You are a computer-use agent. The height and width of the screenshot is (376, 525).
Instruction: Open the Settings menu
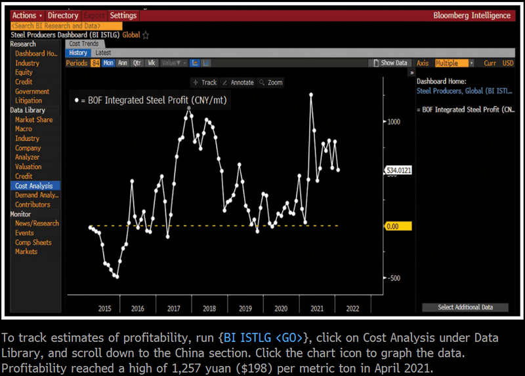tap(123, 15)
